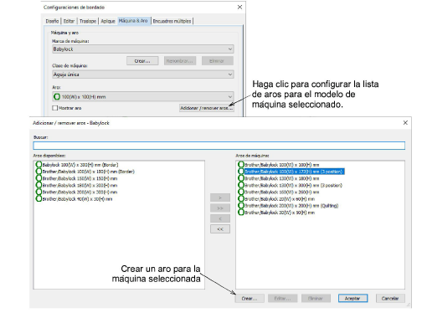Image resolution: width=422 pixels, height=318 pixels.
Task: Close the Configuraciones de bordado dialog
Action: (239, 7)
